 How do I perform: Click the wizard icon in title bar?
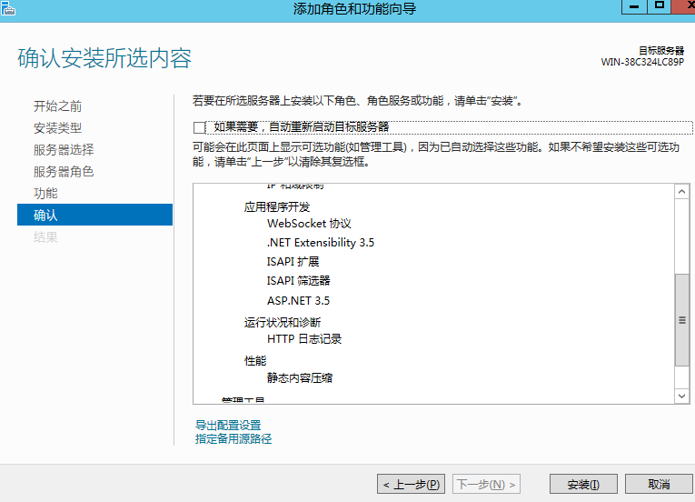point(9,8)
